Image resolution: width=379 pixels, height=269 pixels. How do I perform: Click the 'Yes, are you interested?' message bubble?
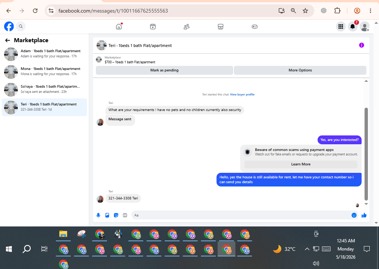339,140
